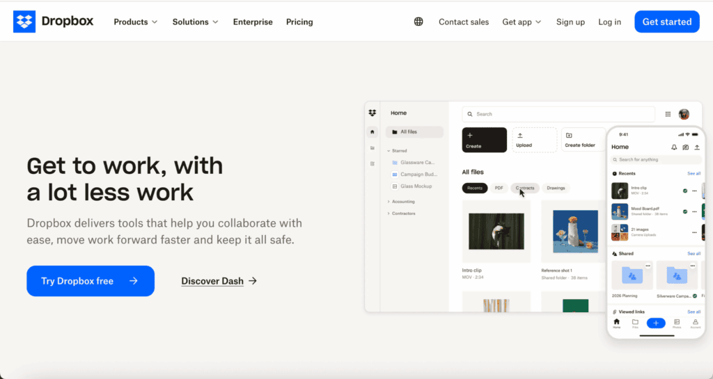Viewport: 713px width, 379px height.
Task: Click the green check beside Mood Board.pdf
Action: 685,212
